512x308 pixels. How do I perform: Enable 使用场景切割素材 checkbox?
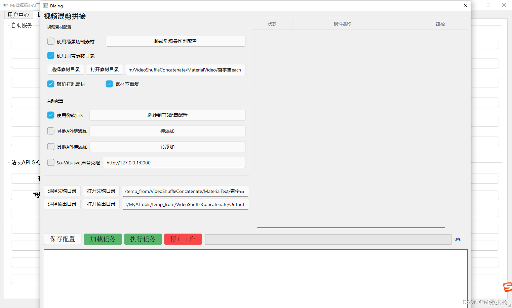tap(51, 41)
